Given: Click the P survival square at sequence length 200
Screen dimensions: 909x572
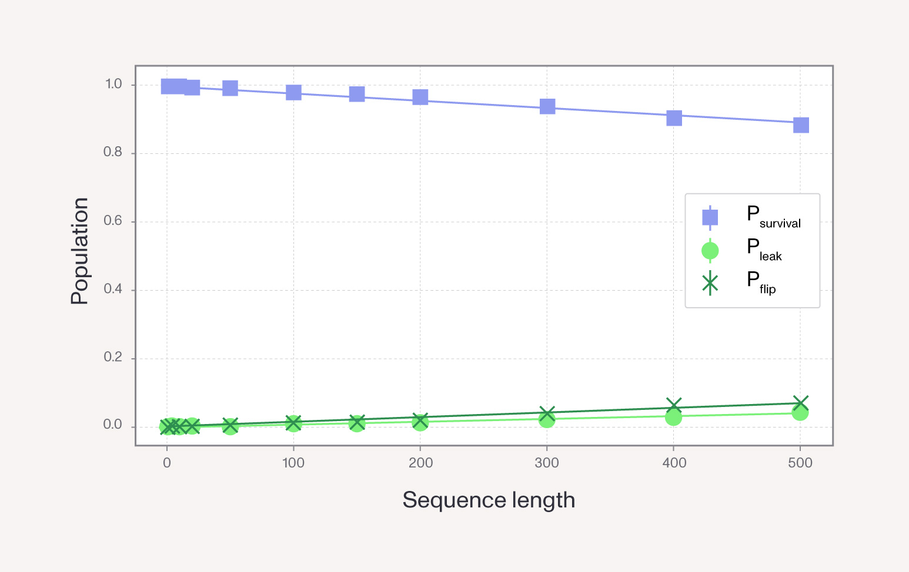Looking at the screenshot, I should tap(420, 97).
